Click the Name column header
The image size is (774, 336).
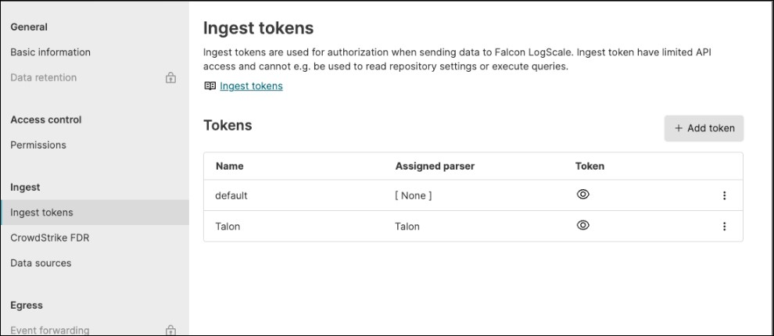click(230, 166)
